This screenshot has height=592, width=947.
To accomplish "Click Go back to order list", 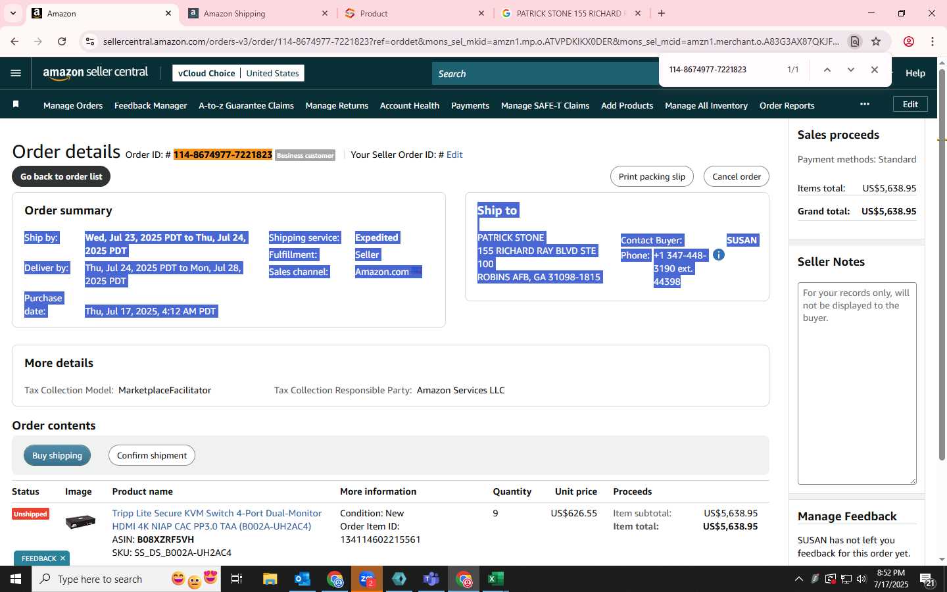I will click(x=61, y=176).
